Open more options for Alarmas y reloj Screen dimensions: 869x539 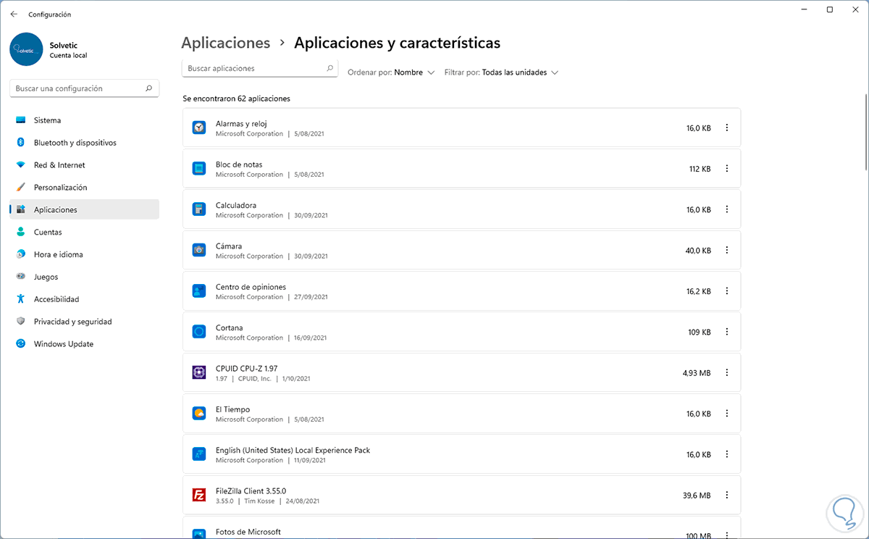(x=727, y=128)
